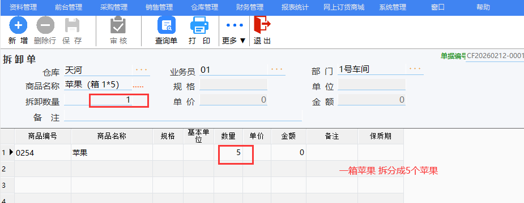Screen dimensions: 524x203
Task: Open the 窗口 menu
Action: click(x=438, y=7)
